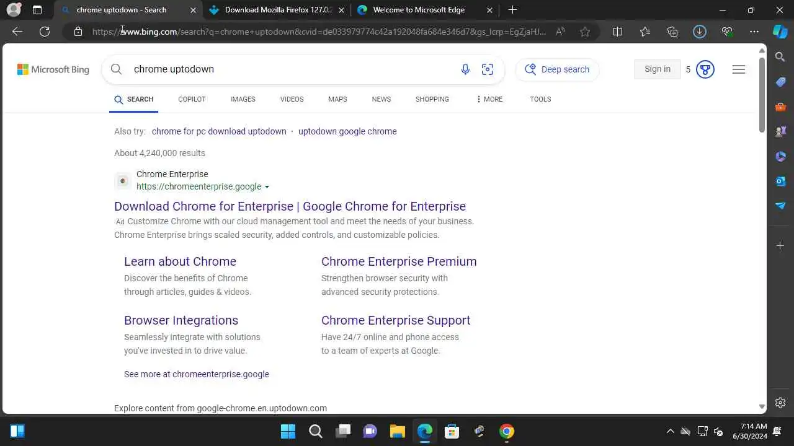Open Copilot icon in Edge toolbar
This screenshot has height=446, width=794.
point(780,32)
